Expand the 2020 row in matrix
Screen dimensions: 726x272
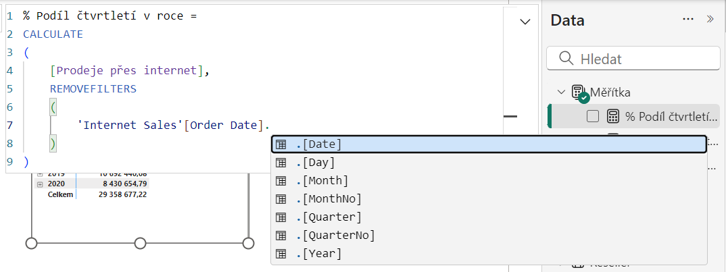(40, 184)
